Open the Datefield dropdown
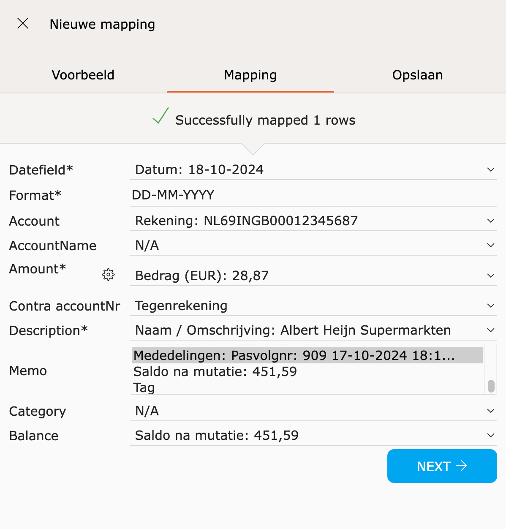The width and height of the screenshot is (506, 529). 313,170
